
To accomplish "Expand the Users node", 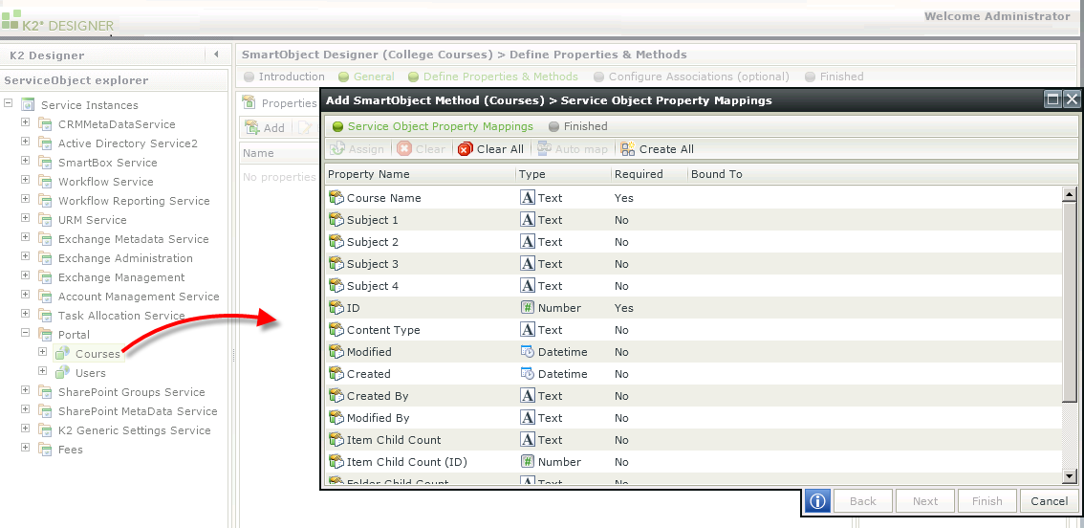I will click(x=43, y=371).
